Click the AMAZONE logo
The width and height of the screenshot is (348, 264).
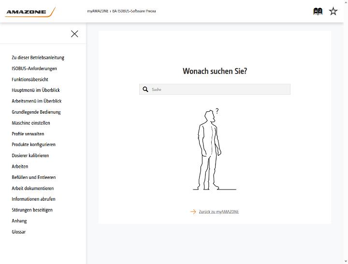point(30,12)
